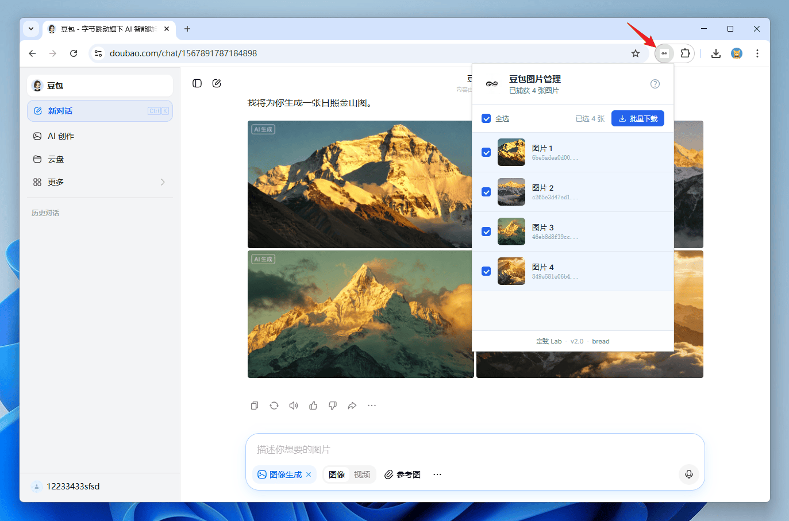Select the AI 创作 sidebar icon
This screenshot has width=789, height=521.
[x=37, y=136]
